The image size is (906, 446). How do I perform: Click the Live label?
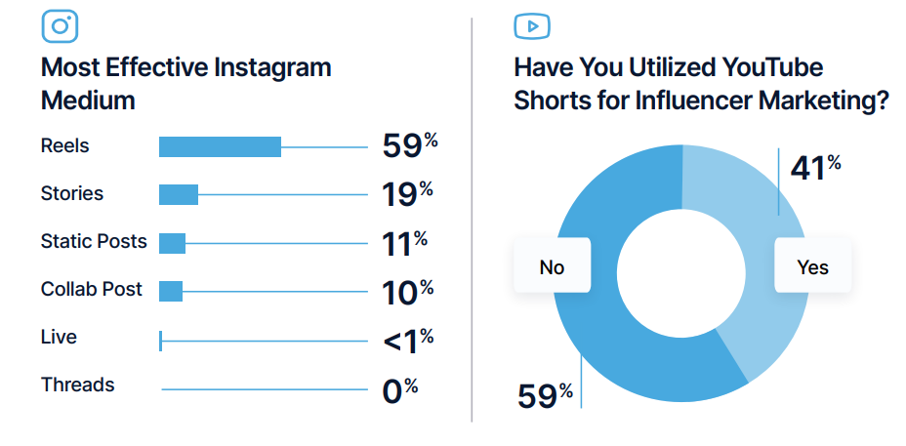tap(59, 337)
